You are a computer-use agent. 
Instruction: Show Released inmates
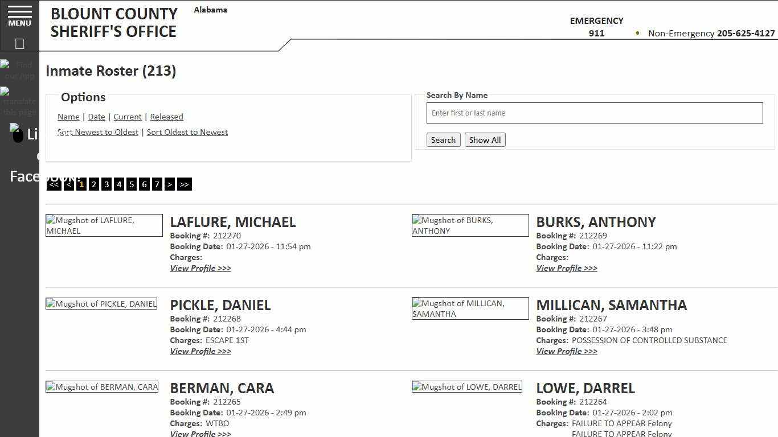click(x=166, y=117)
